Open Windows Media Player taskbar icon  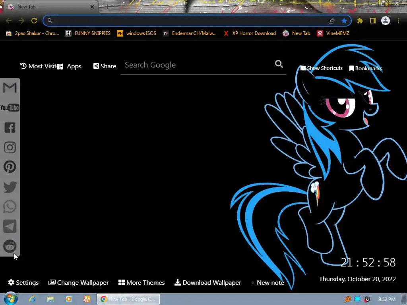[x=68, y=299]
